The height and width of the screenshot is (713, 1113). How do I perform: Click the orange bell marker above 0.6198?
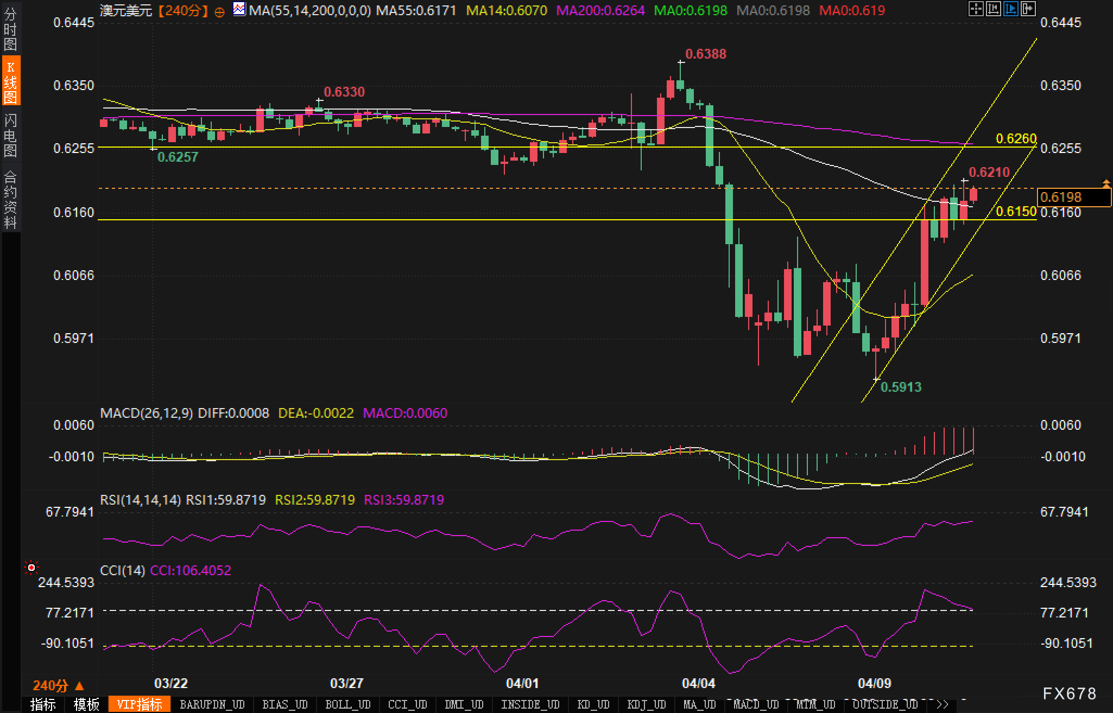click(1106, 183)
